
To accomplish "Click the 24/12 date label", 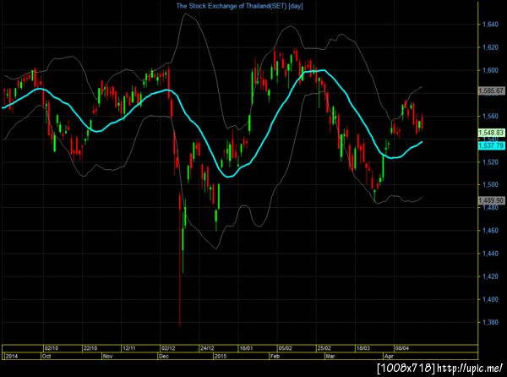I will pyautogui.click(x=207, y=348).
